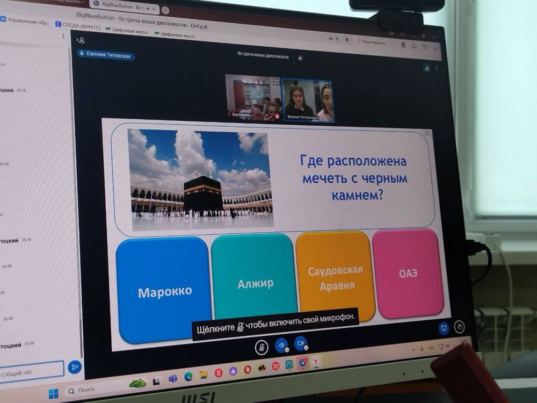Launch Microsoft Edge from the taskbar
The height and width of the screenshot is (403, 537).
[x=188, y=377]
